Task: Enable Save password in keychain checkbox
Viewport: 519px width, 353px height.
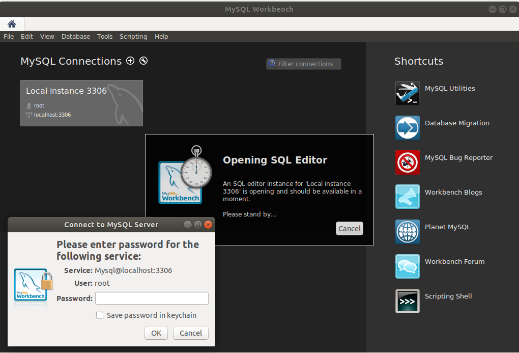Action: (100, 315)
